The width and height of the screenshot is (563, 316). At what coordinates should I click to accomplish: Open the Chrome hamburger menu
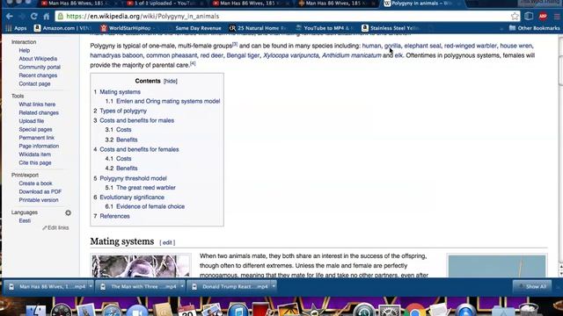click(x=557, y=16)
